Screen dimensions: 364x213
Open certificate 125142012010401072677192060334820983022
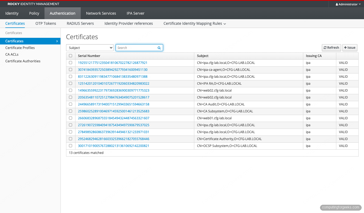pos(114,84)
